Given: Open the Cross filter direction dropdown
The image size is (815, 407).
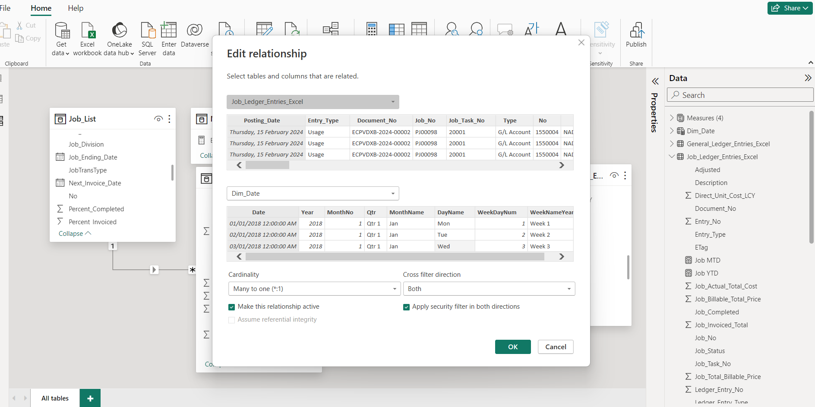Looking at the screenshot, I should (489, 289).
